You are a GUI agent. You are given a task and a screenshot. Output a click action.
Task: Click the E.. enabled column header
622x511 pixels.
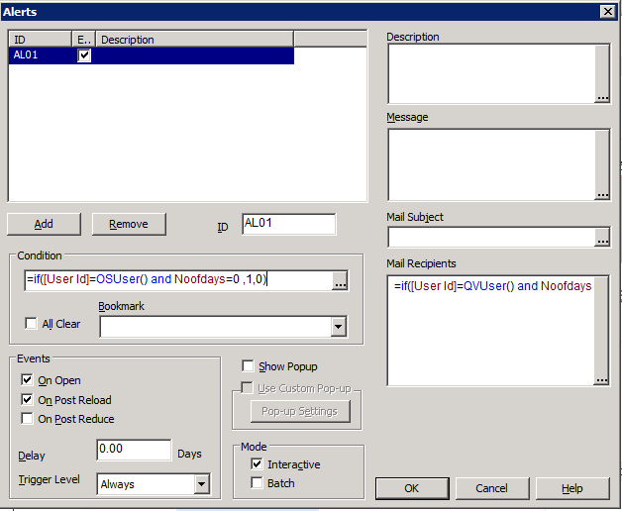tap(84, 40)
